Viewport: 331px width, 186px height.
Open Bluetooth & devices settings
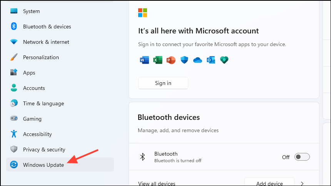[x=60, y=27]
